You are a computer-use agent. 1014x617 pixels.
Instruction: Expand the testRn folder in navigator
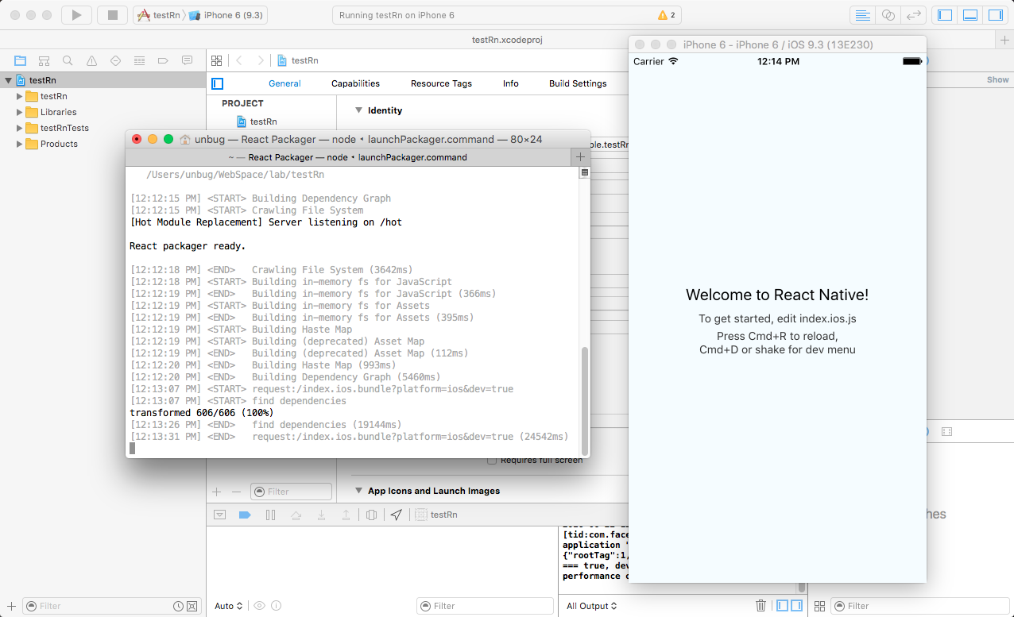click(x=20, y=96)
